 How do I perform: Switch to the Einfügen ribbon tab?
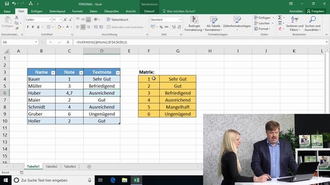coord(37,11)
